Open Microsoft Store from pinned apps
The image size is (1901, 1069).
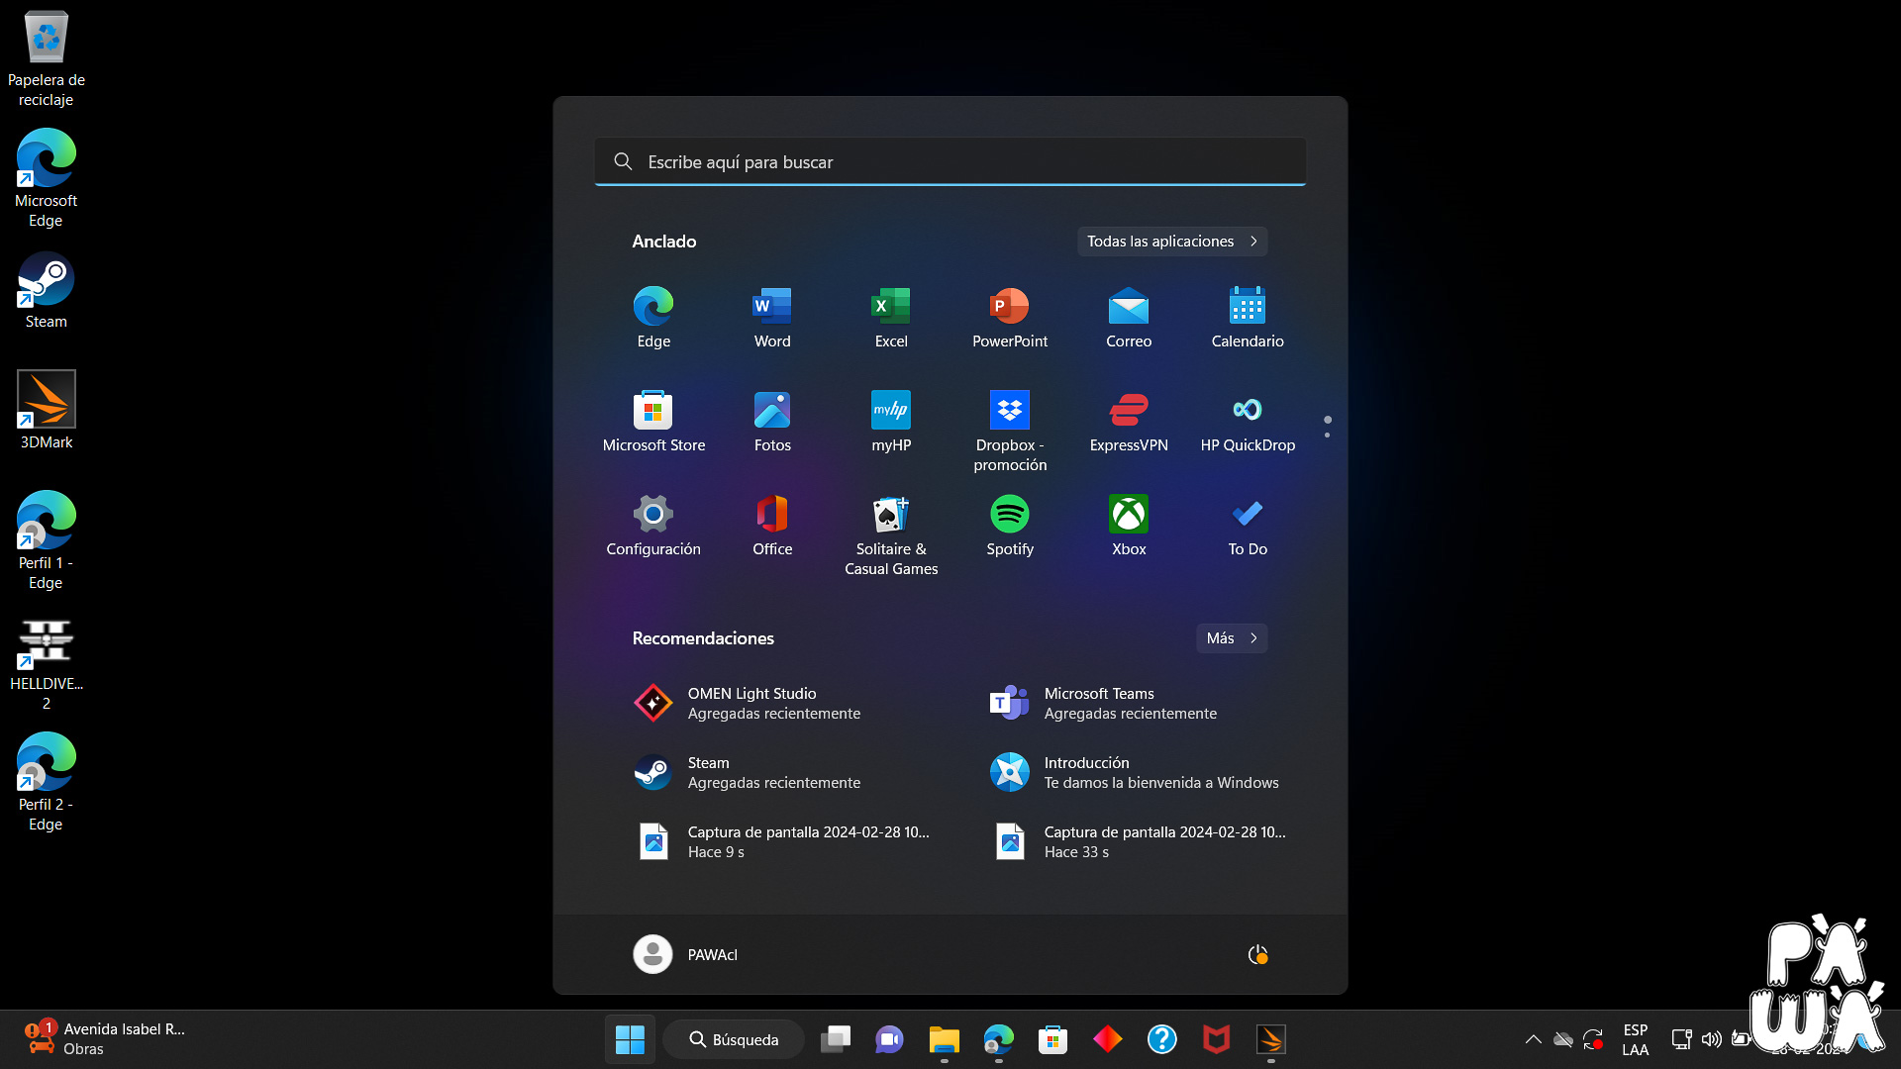pyautogui.click(x=653, y=422)
